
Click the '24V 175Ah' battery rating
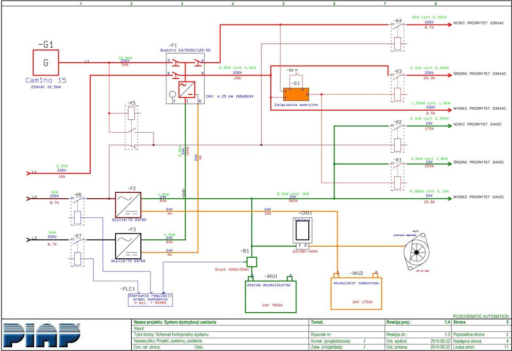point(363,302)
